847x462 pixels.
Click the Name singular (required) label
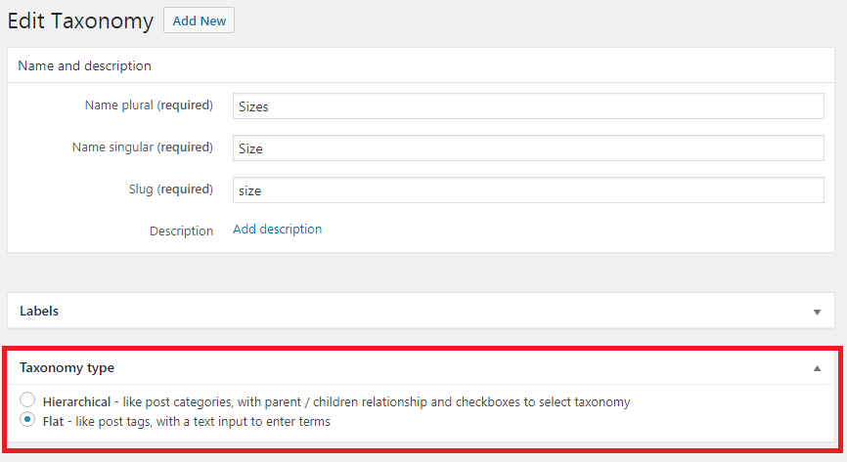143,147
